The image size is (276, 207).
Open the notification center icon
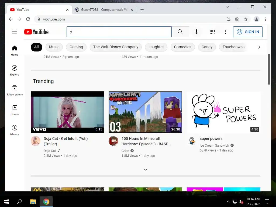(x=267, y=202)
